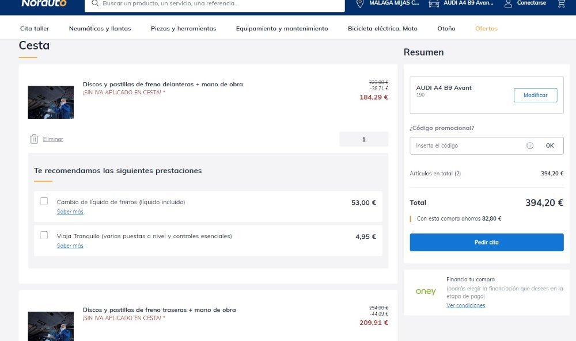The width and height of the screenshot is (576, 341).
Task: Click the vehicle car icon
Action: (x=434, y=3)
